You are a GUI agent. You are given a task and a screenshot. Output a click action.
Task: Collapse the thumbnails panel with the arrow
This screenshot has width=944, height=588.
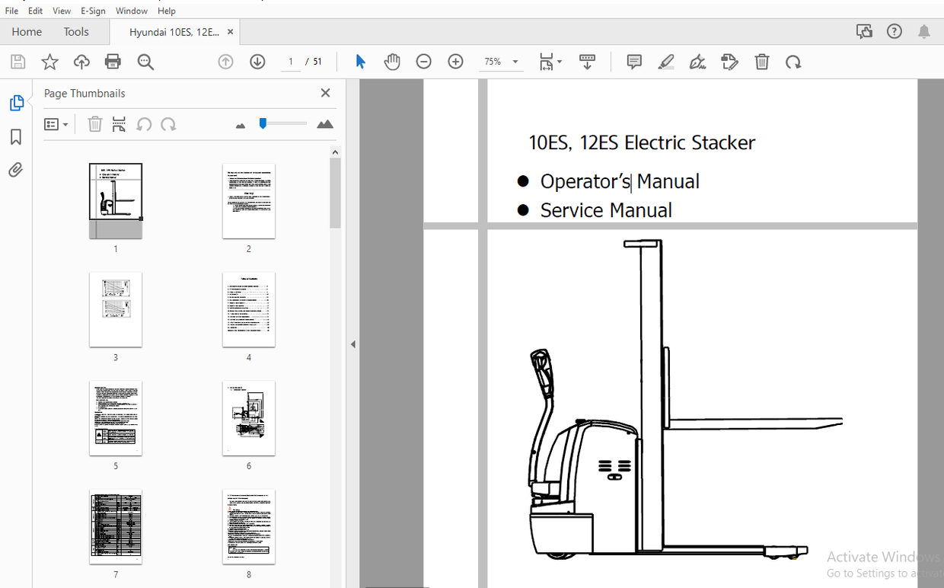pyautogui.click(x=352, y=344)
